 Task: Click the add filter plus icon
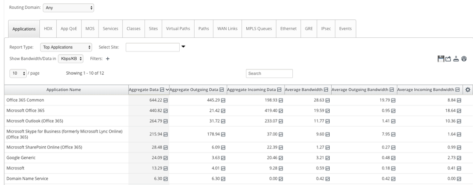pos(108,59)
